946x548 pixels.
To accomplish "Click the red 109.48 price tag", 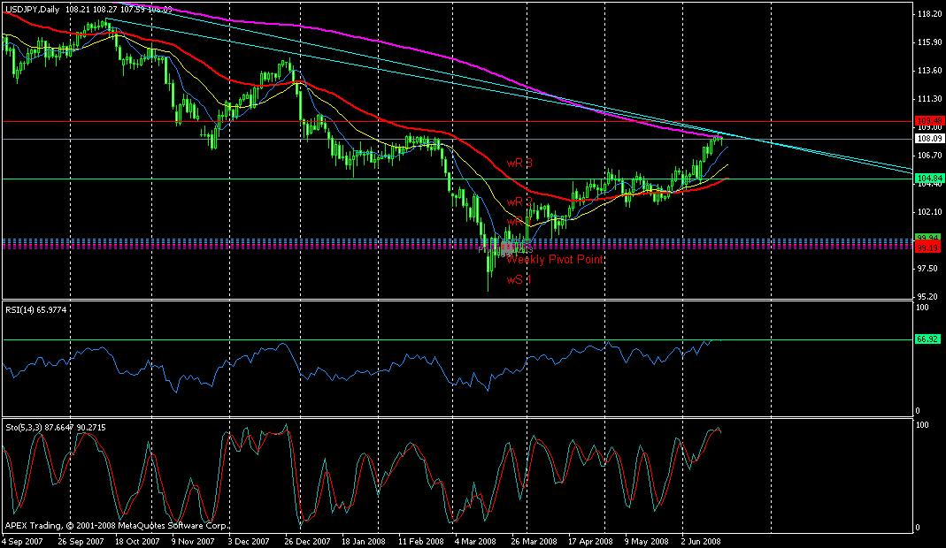I will 927,120.
